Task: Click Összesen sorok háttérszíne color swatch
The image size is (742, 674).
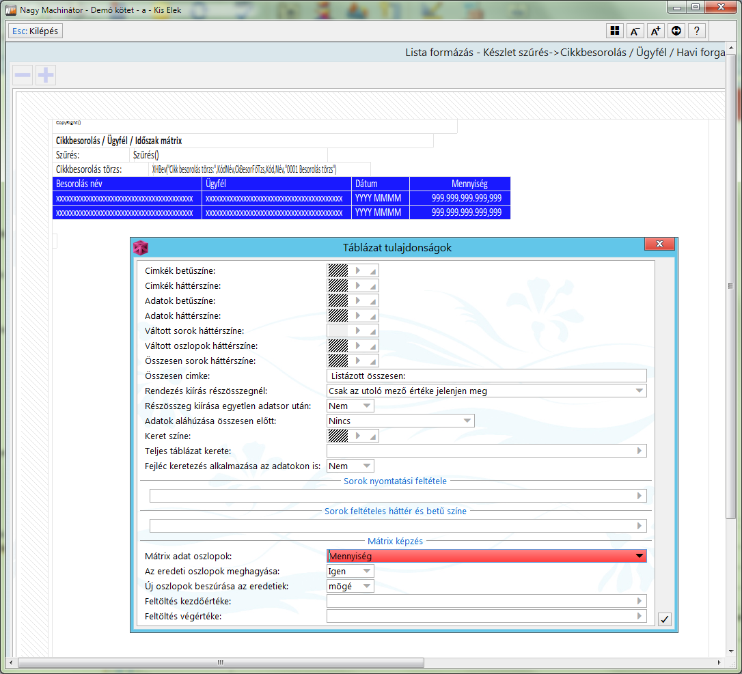Action: [x=338, y=361]
